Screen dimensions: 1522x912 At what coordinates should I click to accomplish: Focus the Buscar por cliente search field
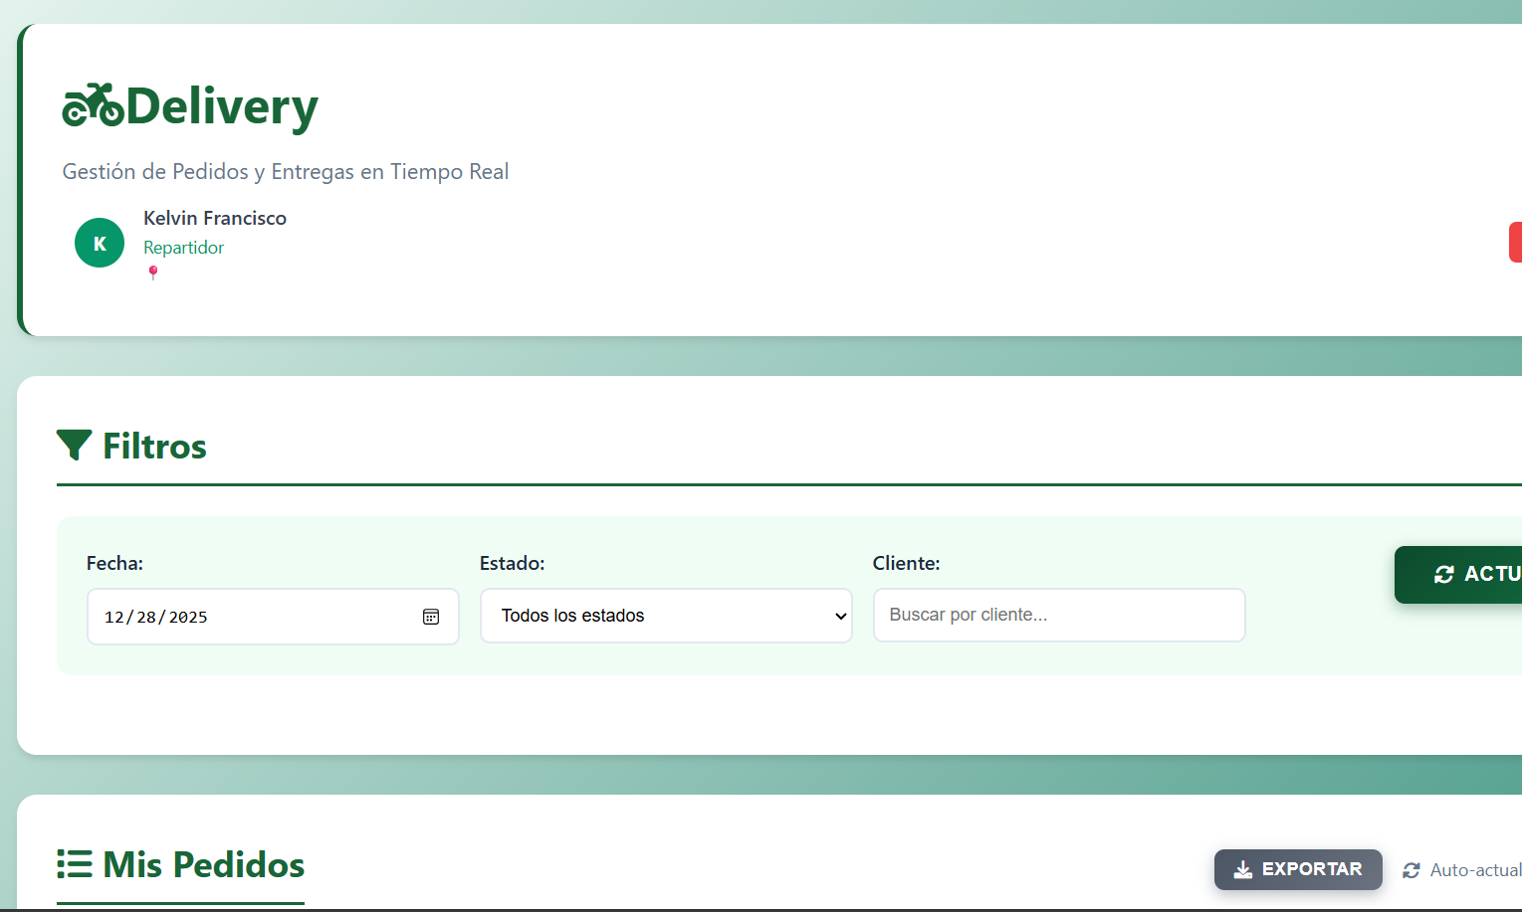pos(1058,615)
